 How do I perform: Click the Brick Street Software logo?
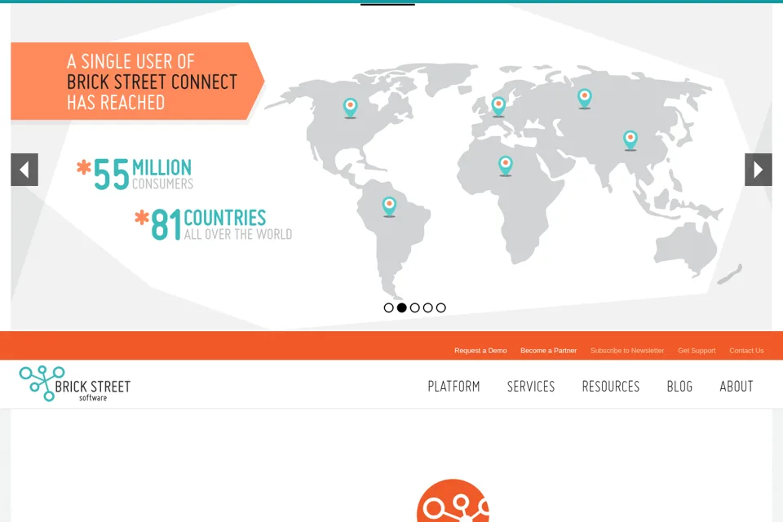pos(75,383)
